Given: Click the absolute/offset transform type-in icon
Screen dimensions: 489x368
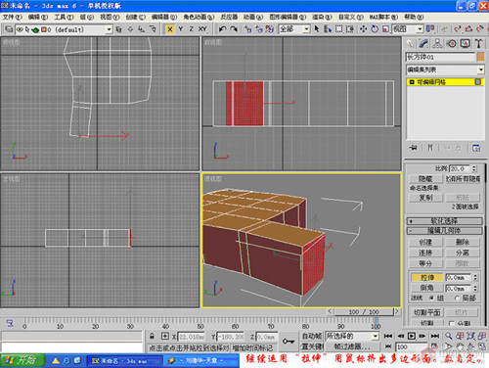Looking at the screenshot, I should coord(165,336).
